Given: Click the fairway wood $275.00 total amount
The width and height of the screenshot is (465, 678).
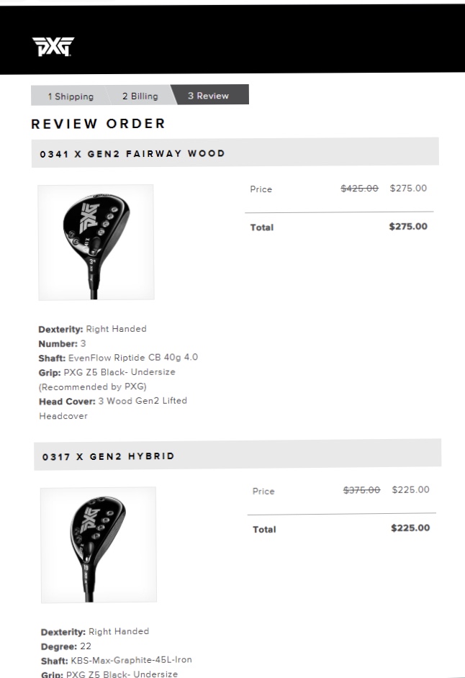Looking at the screenshot, I should pos(408,227).
